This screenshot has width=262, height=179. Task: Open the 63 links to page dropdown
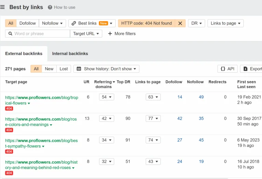153,97
